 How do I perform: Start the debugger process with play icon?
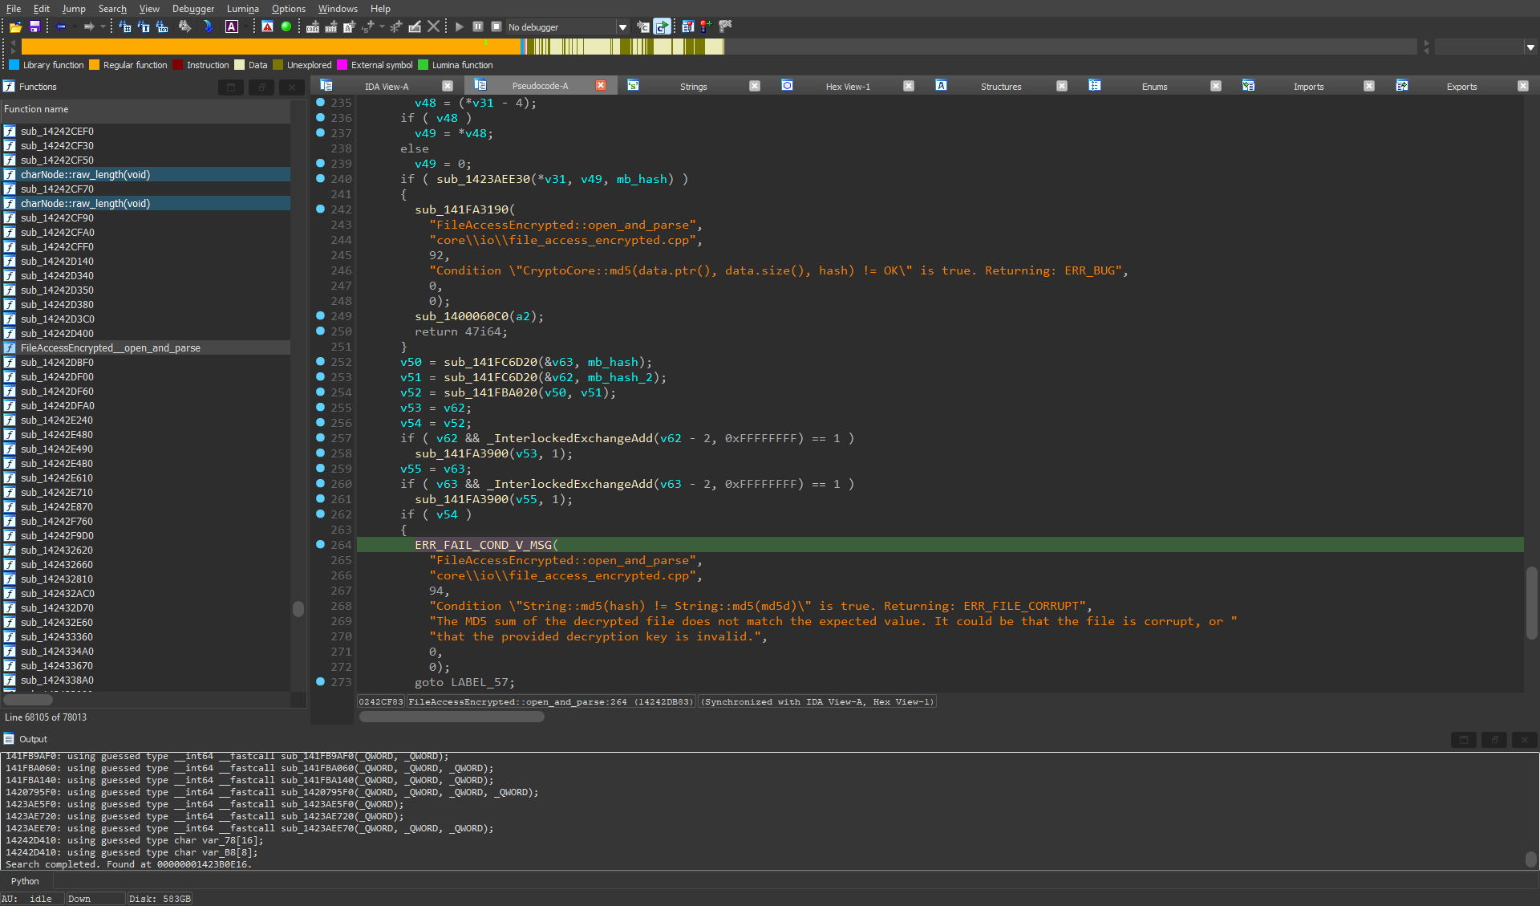pyautogui.click(x=460, y=26)
